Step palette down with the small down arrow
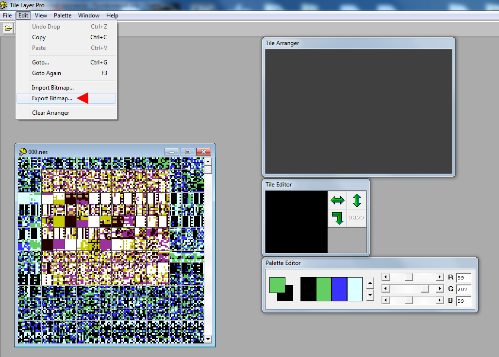 [370, 294]
